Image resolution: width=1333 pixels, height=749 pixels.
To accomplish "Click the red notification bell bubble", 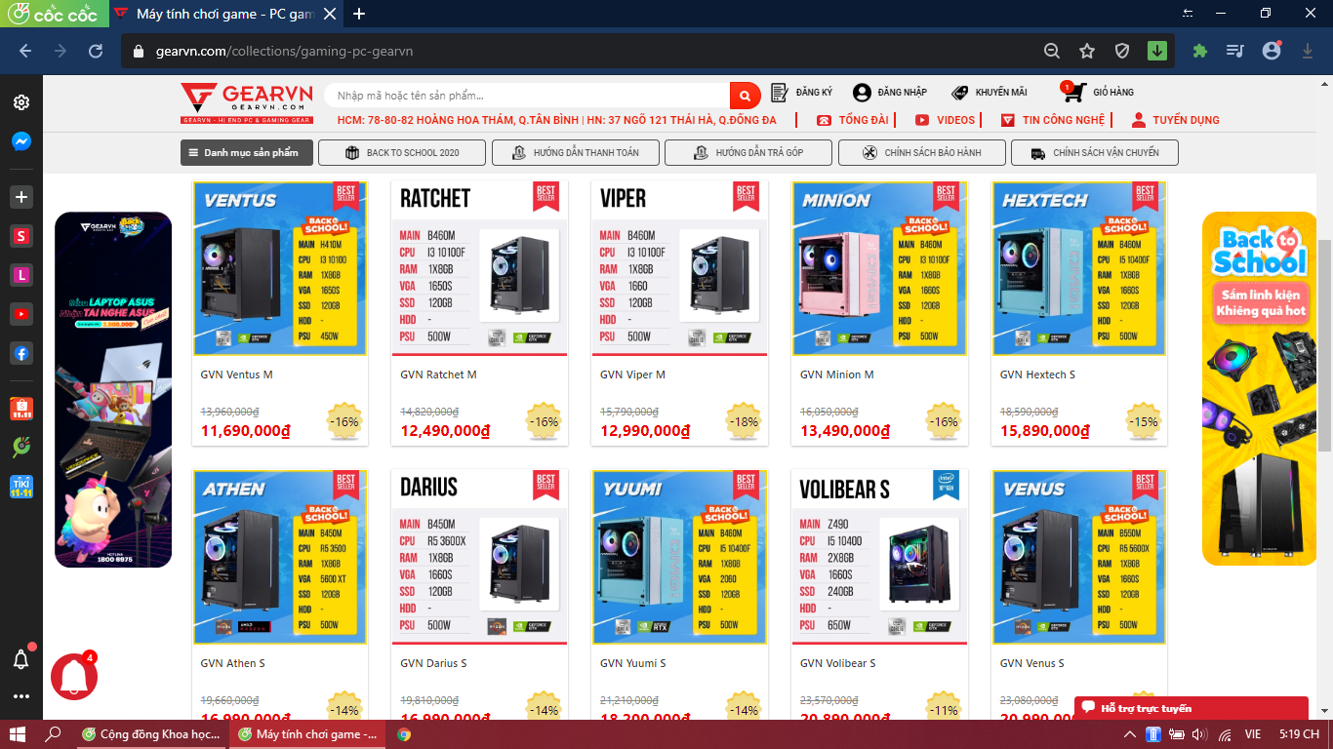I will (74, 677).
